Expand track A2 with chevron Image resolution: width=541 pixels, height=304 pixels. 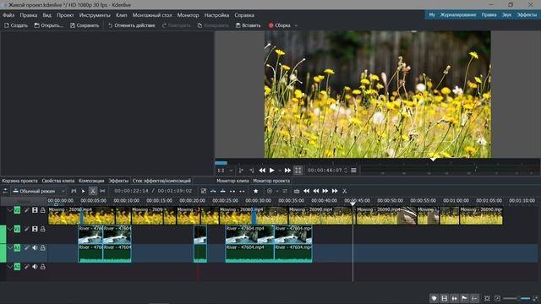click(x=9, y=267)
